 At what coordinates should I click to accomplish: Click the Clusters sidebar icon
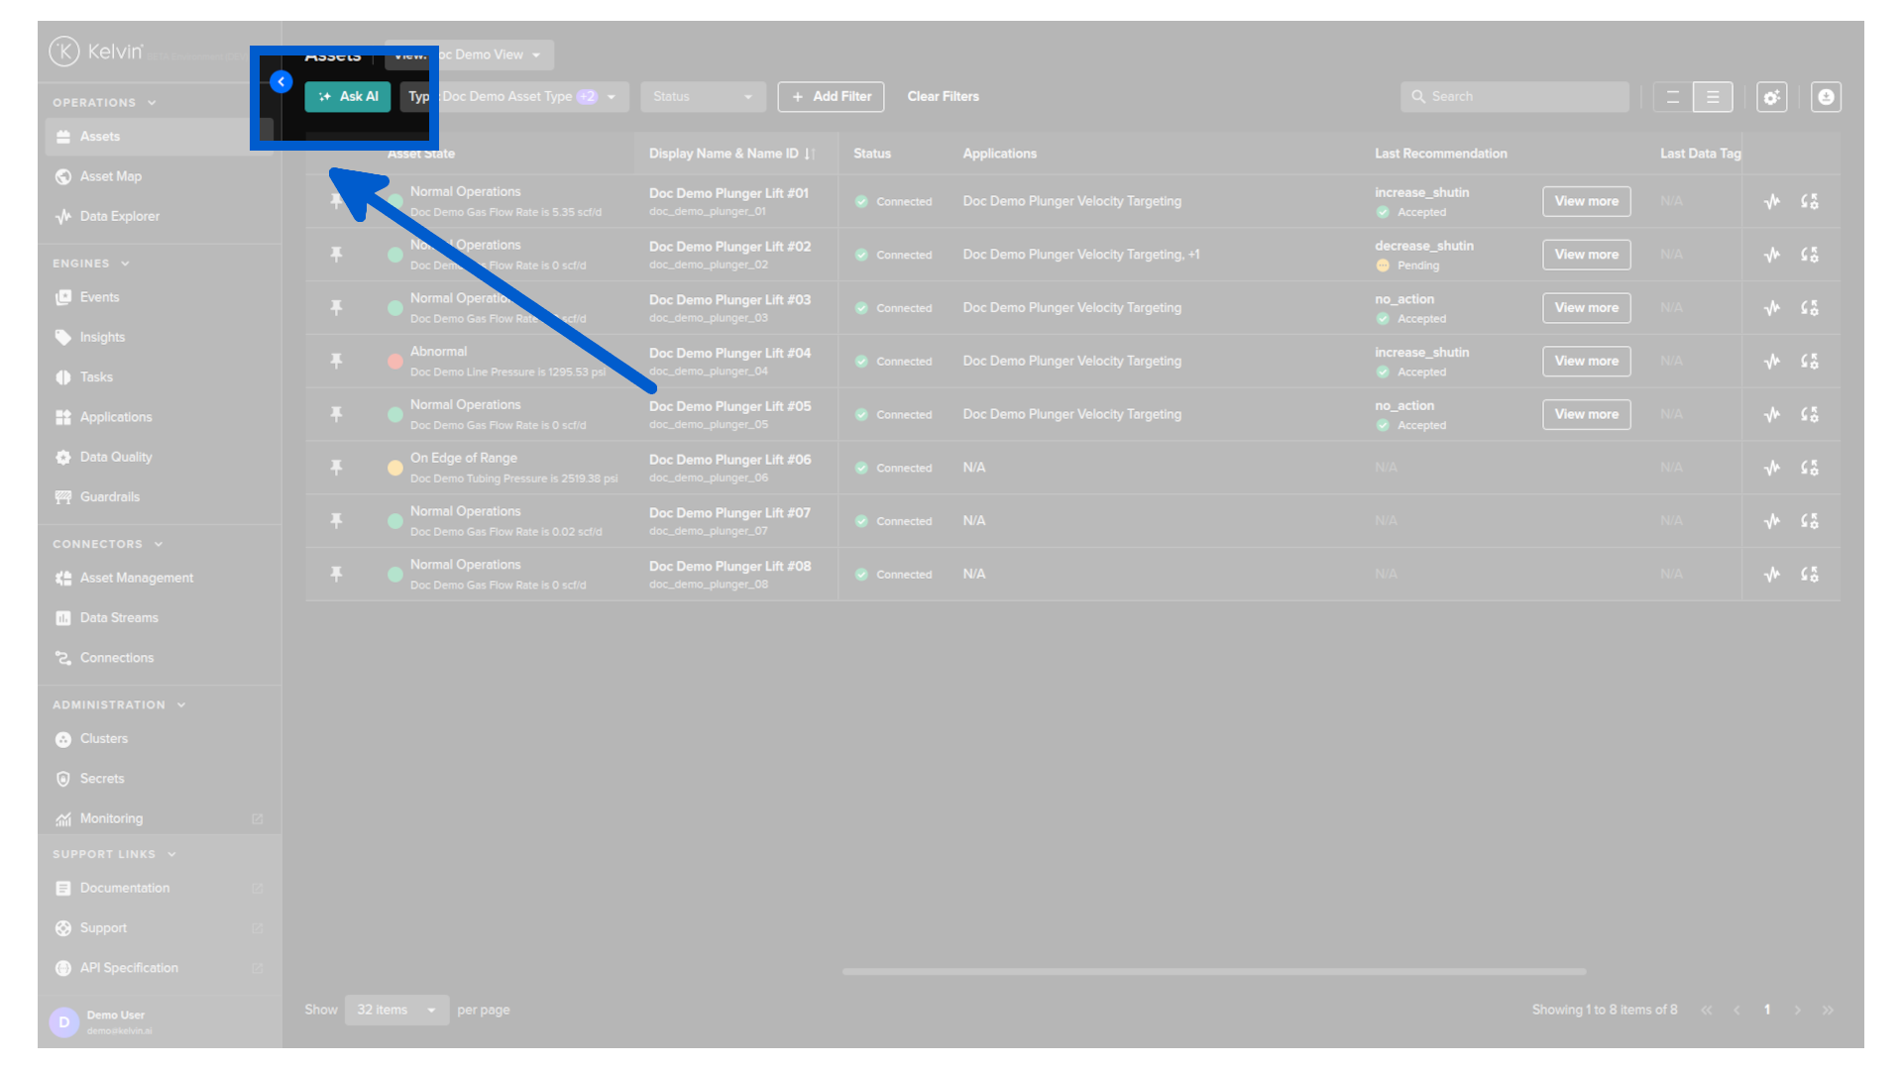[x=63, y=739]
